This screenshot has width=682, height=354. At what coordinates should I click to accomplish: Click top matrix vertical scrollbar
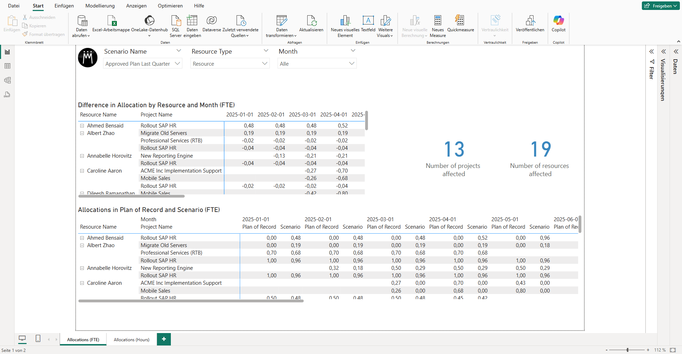pyautogui.click(x=367, y=121)
